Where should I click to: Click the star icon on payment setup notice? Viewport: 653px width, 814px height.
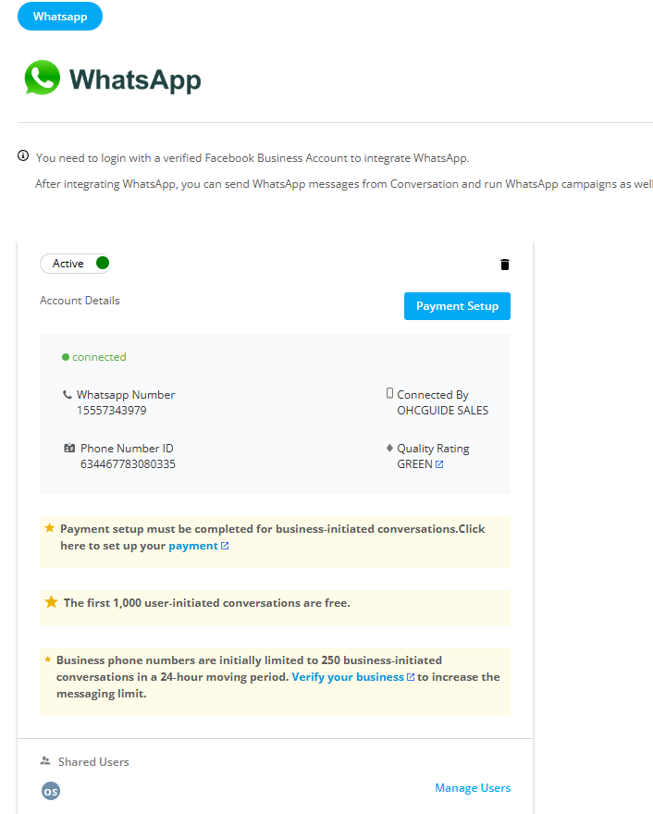click(x=50, y=528)
